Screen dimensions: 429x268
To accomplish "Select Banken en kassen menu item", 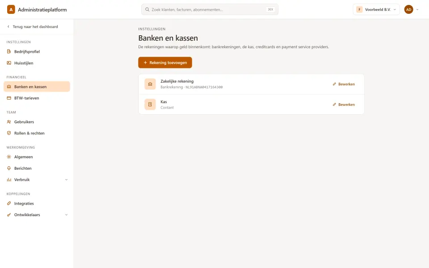I will [x=37, y=87].
